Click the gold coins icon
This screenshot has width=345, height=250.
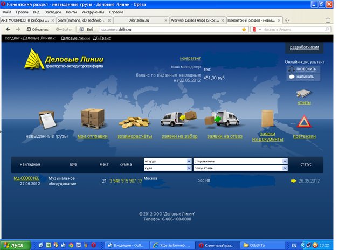click(134, 123)
